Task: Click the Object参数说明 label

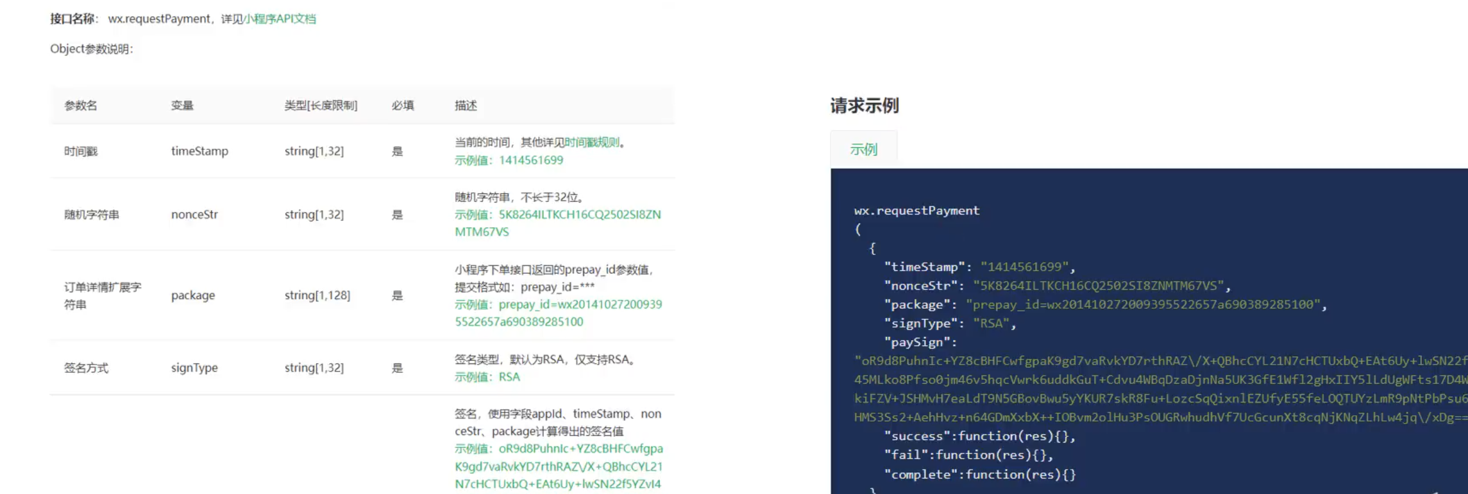Action: (92, 49)
